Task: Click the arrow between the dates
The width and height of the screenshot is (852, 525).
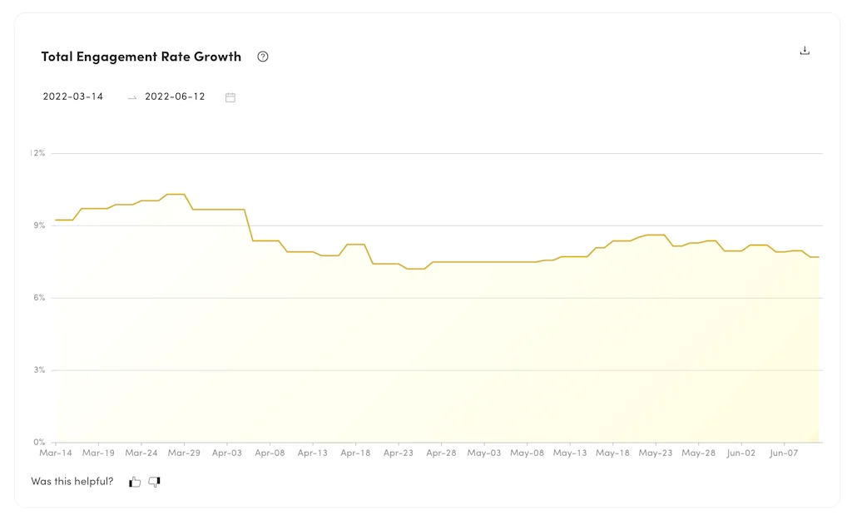Action: point(131,97)
